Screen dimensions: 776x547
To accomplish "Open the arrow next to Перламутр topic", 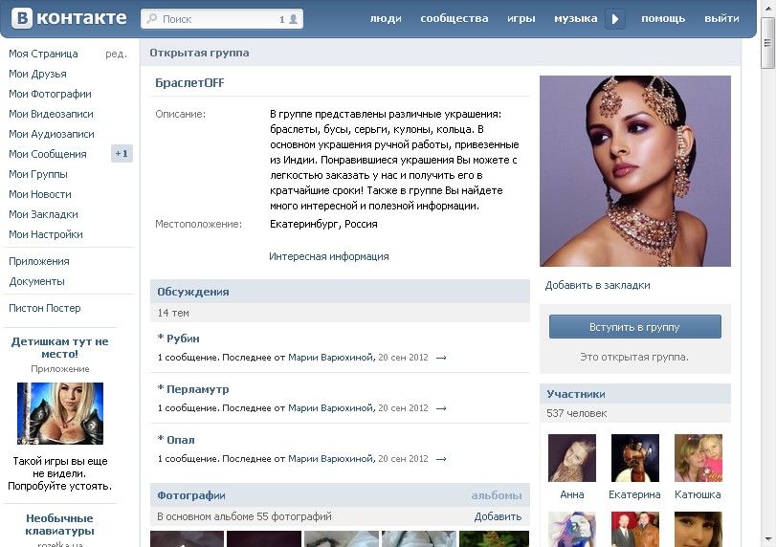I will 441,408.
